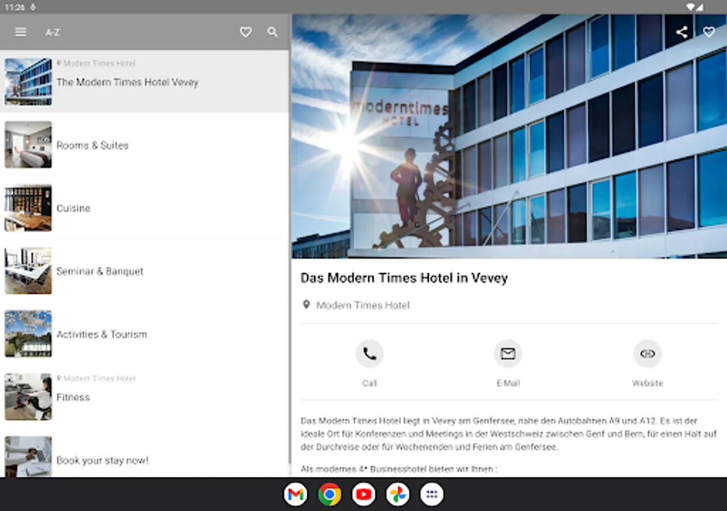727x511 pixels.
Task: Click the Call label
Action: click(370, 383)
